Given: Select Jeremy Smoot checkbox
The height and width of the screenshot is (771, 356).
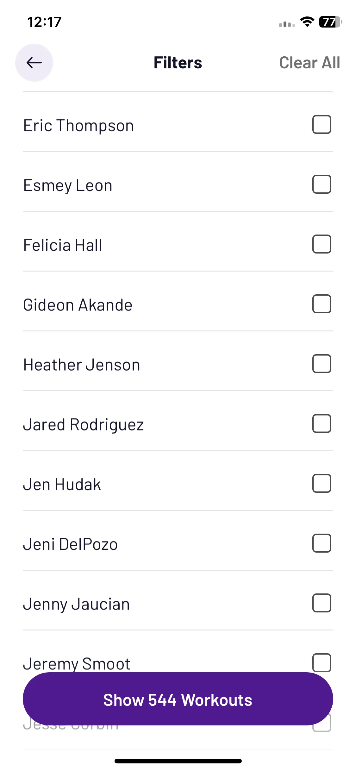Looking at the screenshot, I should (x=322, y=662).
